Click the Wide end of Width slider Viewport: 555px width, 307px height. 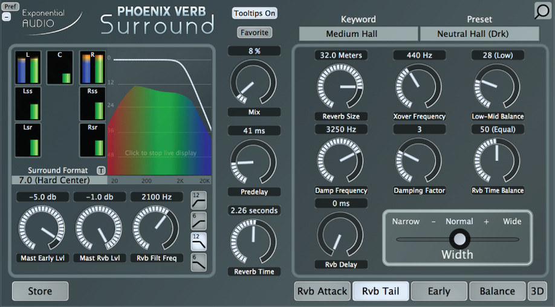pos(512,221)
